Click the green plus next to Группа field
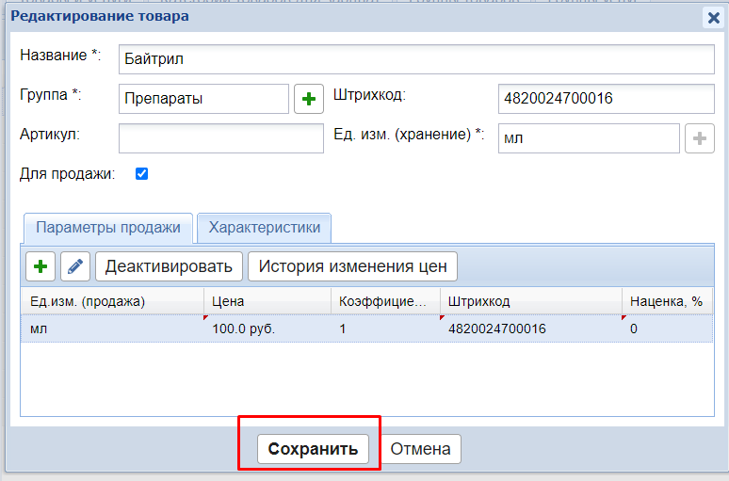 309,99
